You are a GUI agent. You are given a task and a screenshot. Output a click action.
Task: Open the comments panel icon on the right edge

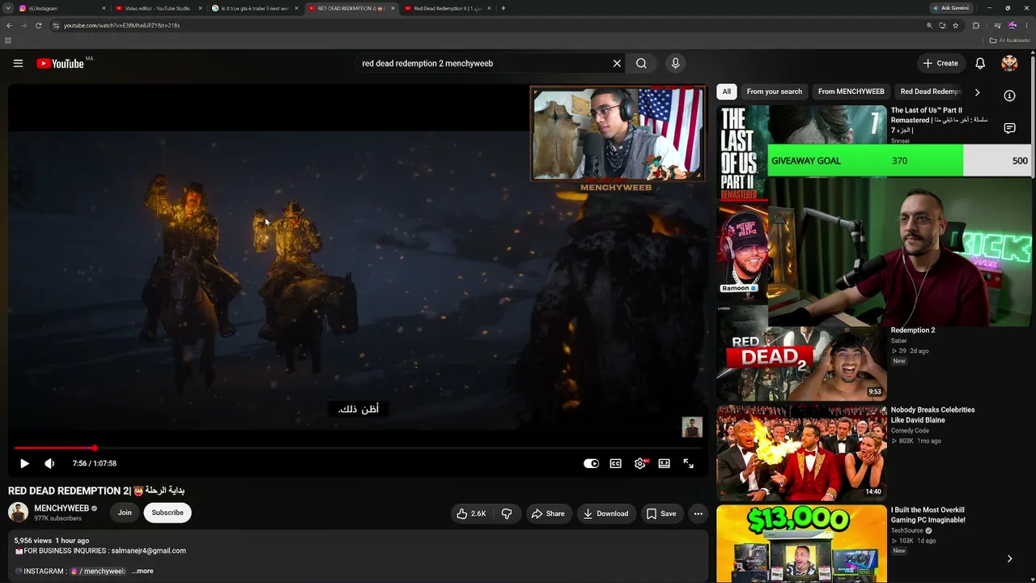click(x=1009, y=128)
